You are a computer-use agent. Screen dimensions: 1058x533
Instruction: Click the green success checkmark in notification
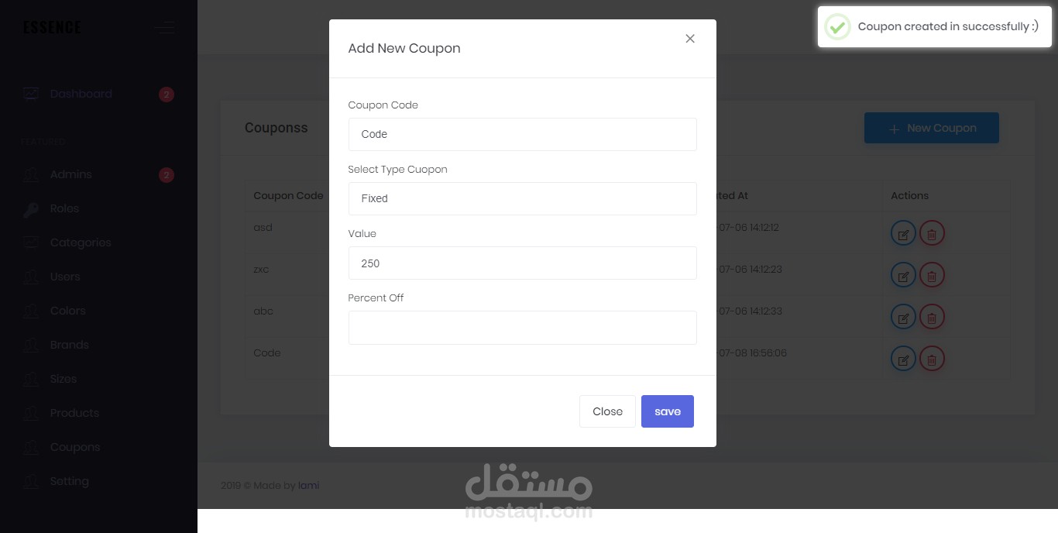836,26
